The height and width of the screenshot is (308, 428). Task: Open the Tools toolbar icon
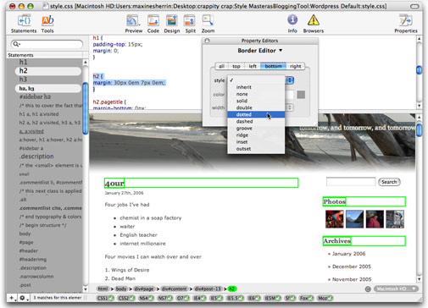tap(47, 24)
